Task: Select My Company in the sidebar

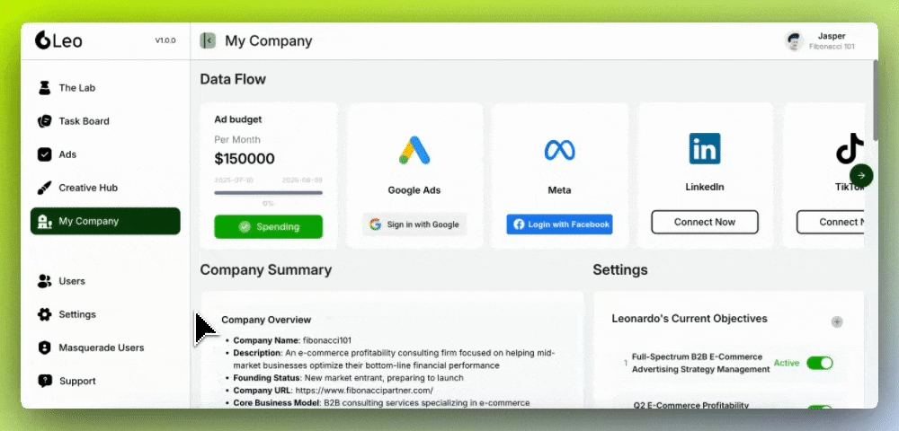Action: [105, 221]
